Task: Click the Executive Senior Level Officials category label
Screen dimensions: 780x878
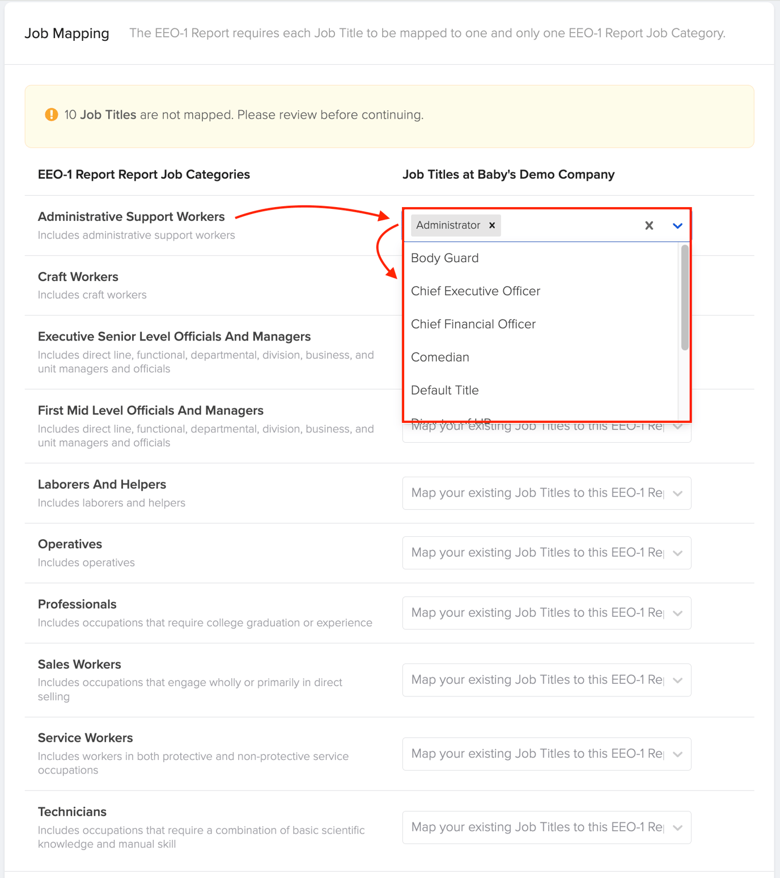Action: (x=174, y=336)
